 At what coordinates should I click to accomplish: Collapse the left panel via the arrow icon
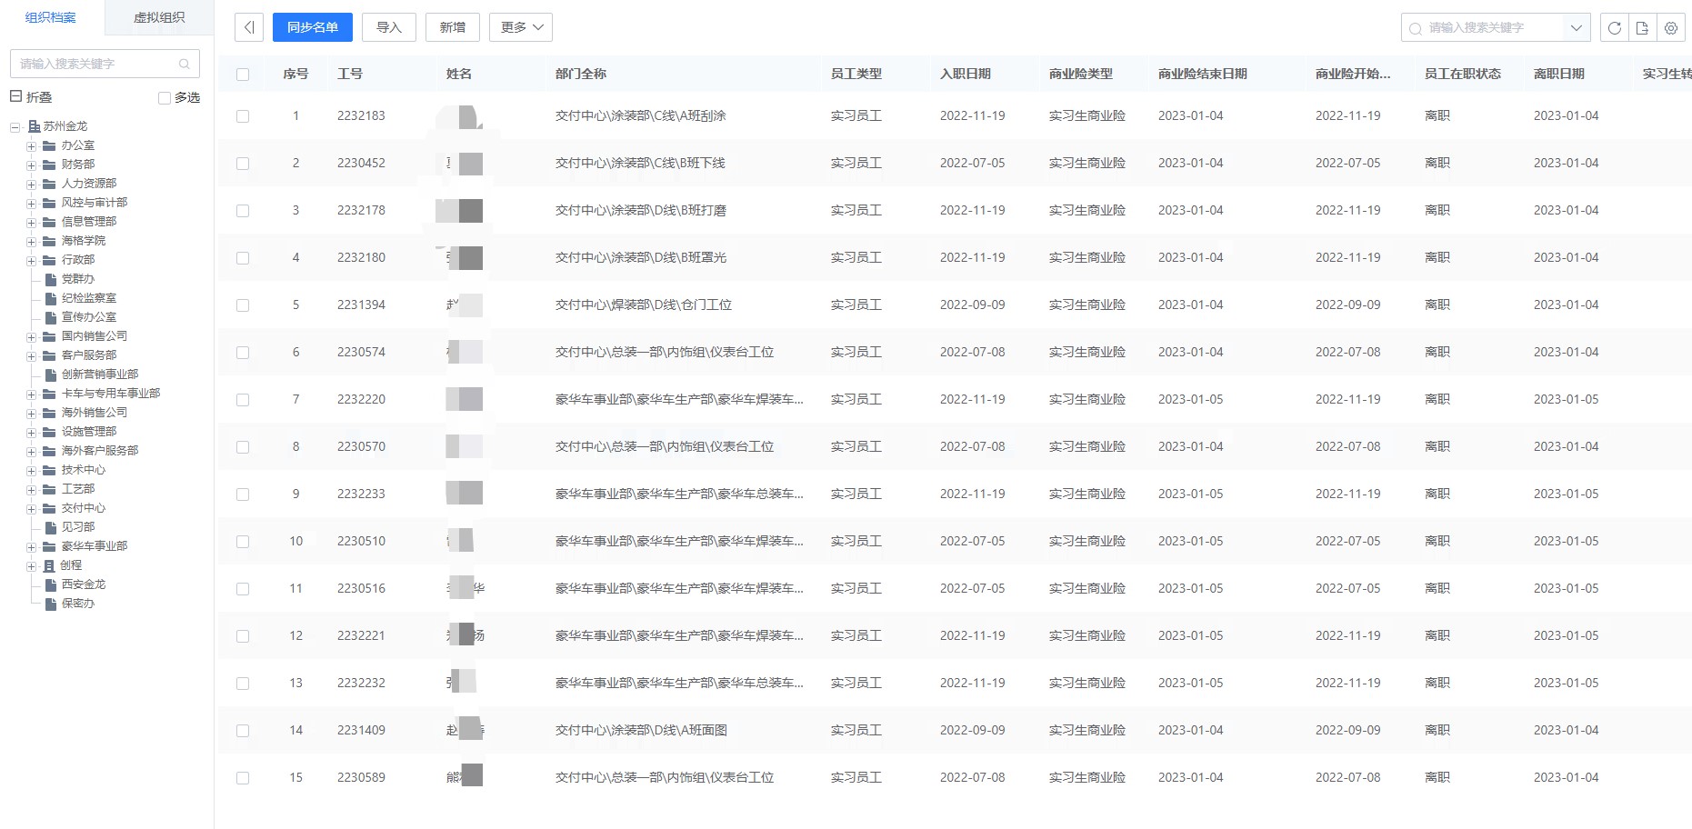pos(249,27)
